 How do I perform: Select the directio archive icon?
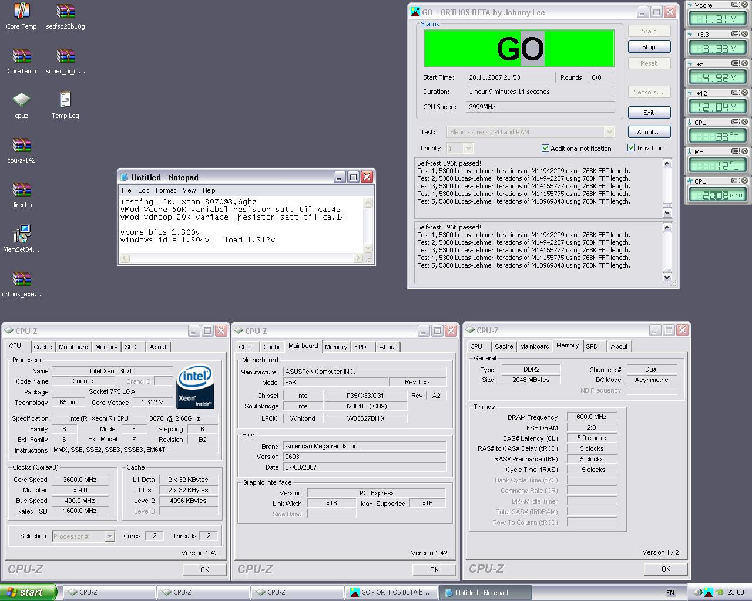pos(21,195)
